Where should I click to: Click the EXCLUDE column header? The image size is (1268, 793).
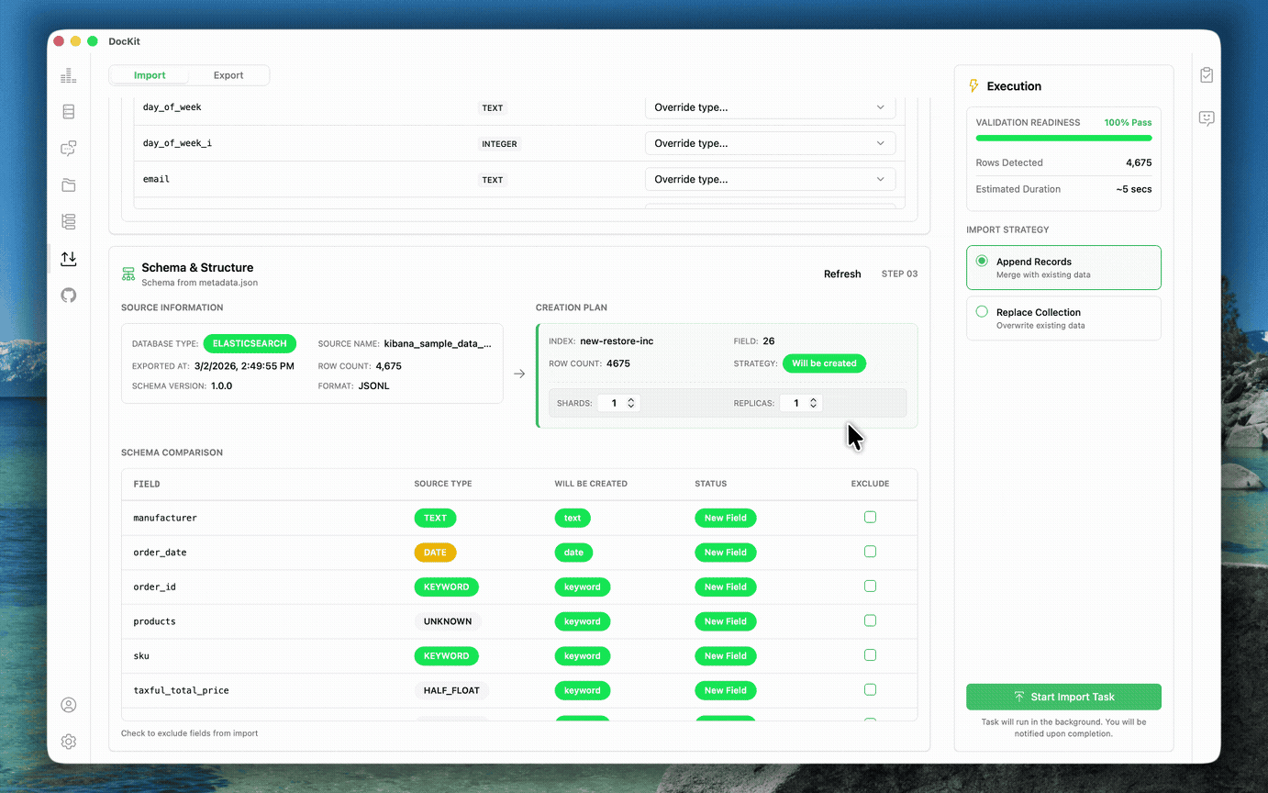tap(870, 484)
